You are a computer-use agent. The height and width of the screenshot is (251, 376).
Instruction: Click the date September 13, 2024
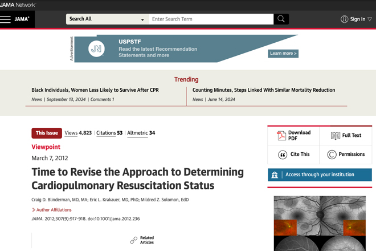pyautogui.click(x=66, y=99)
